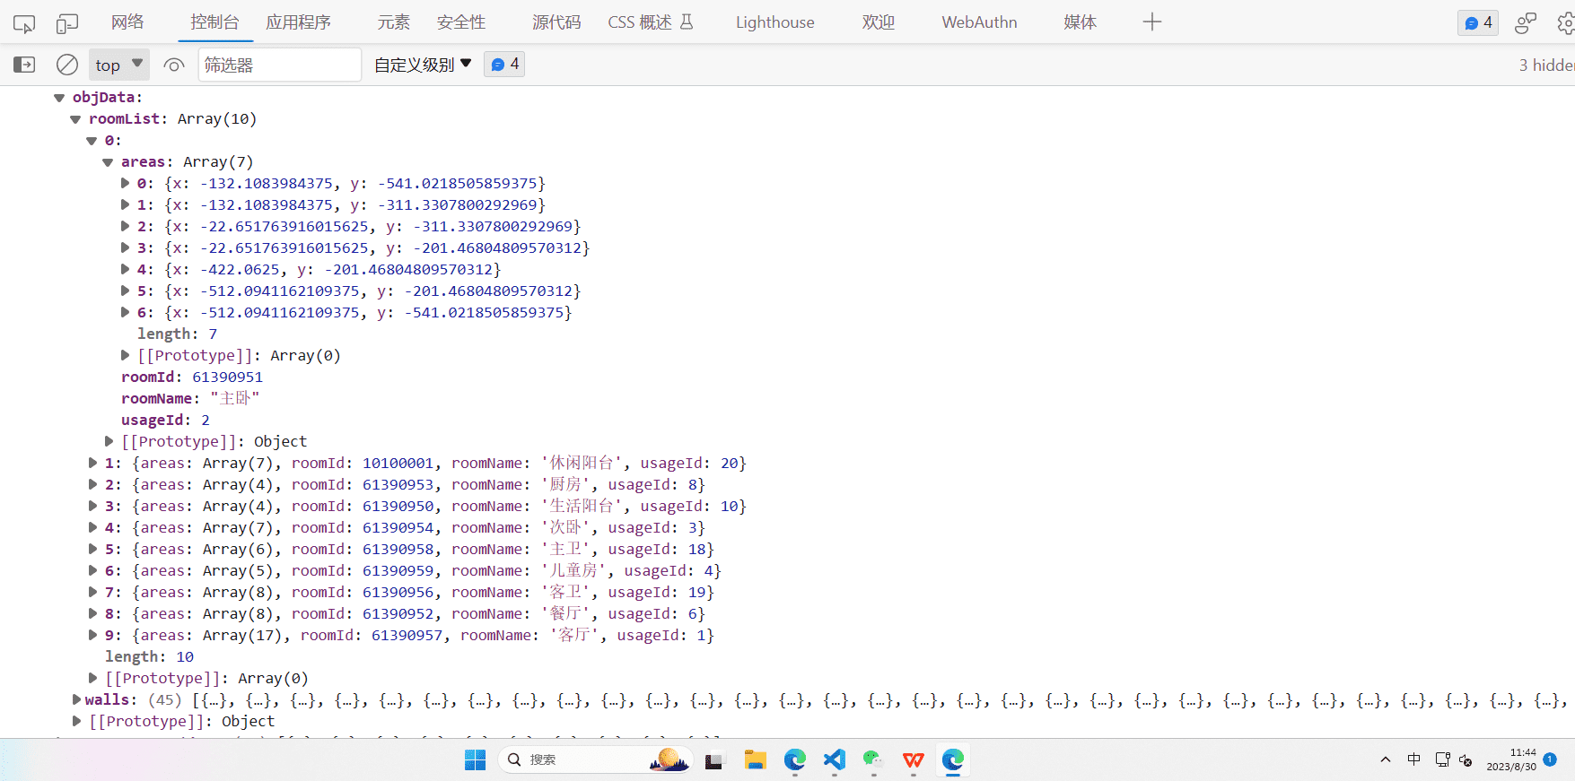Expand room 9 客厅 entry
The height and width of the screenshot is (781, 1575).
[92, 635]
